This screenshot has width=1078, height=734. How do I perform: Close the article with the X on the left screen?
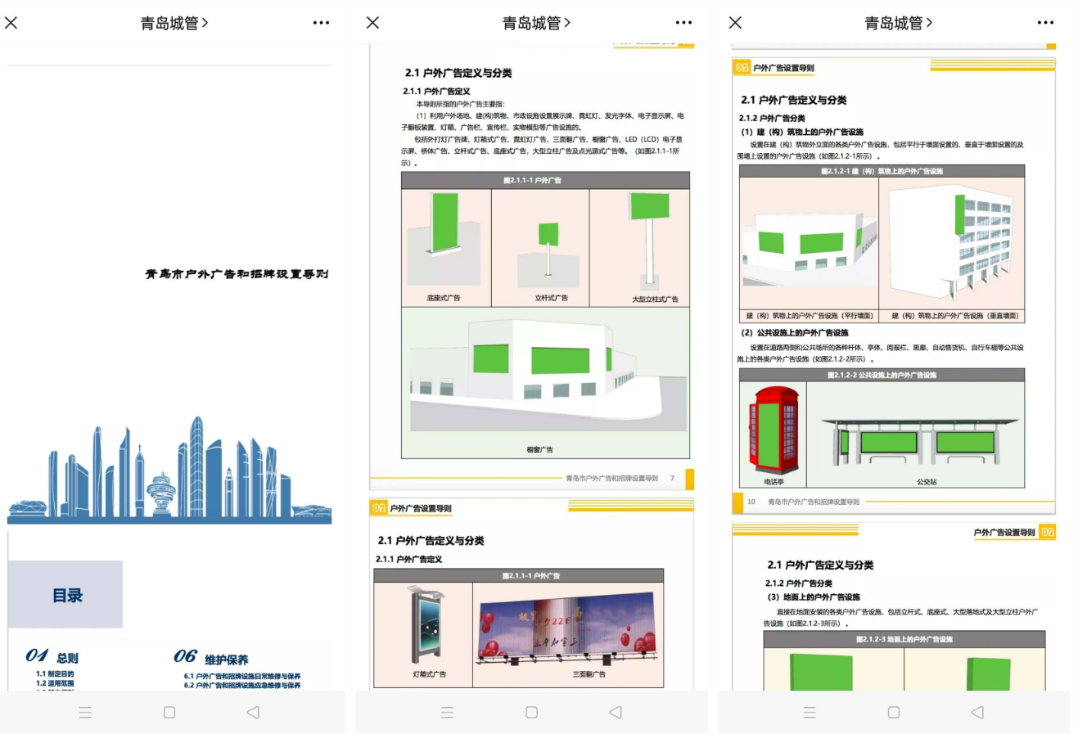point(11,23)
